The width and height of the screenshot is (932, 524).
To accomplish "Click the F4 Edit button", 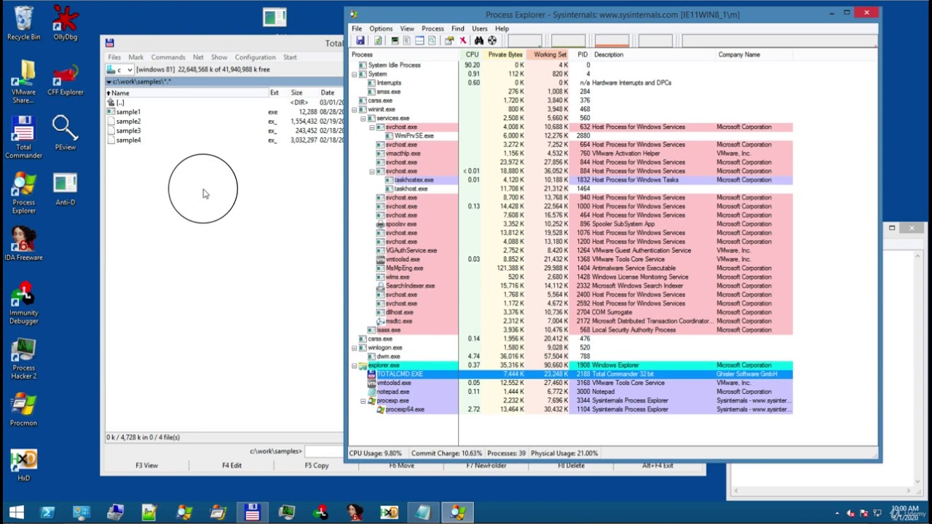I will [232, 466].
